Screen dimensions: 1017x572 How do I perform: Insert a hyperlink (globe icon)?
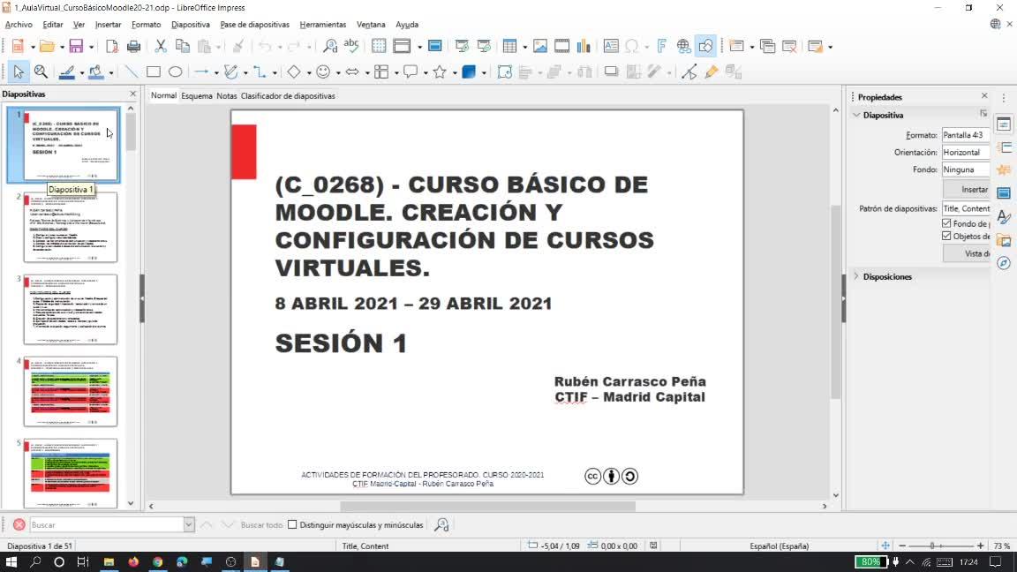tap(683, 46)
